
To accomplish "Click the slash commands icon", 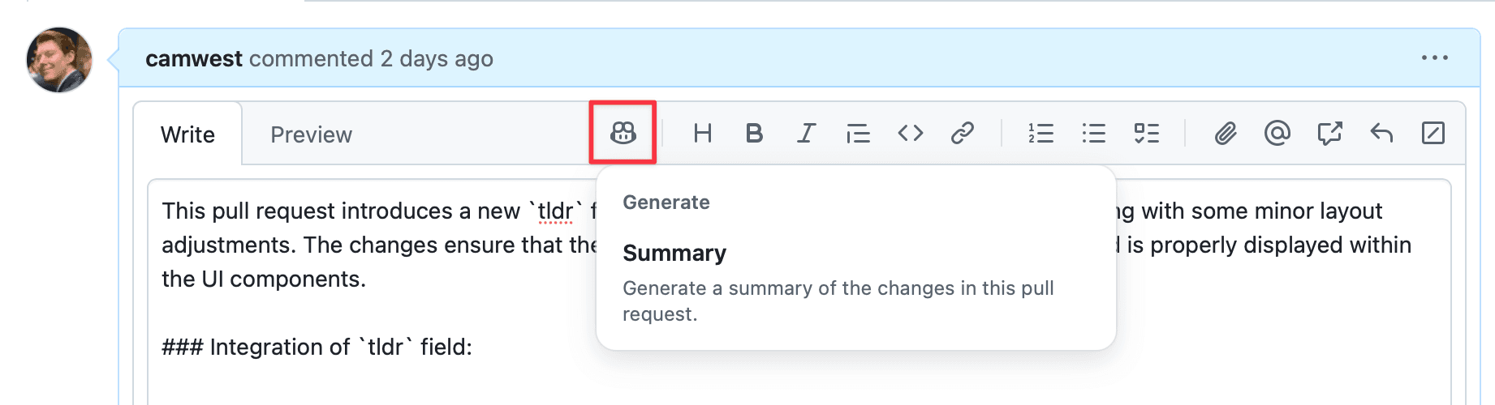I will 1433,133.
